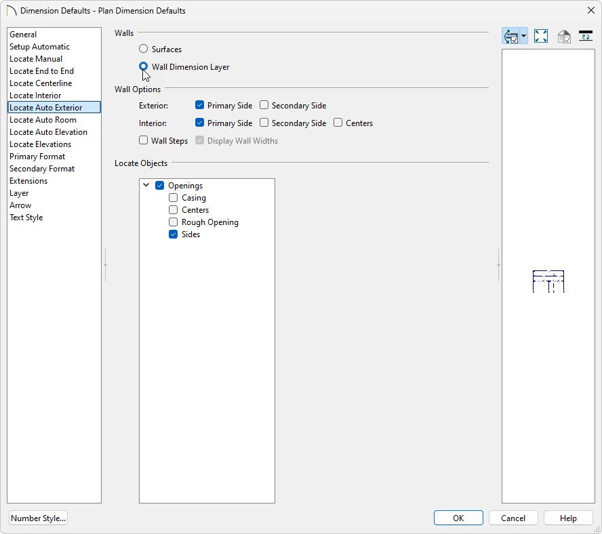This screenshot has height=534, width=602.
Task: Open the Locate Elevations panel
Action: click(54, 144)
